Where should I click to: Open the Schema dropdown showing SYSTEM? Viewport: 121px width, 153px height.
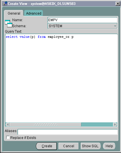coord(82,26)
